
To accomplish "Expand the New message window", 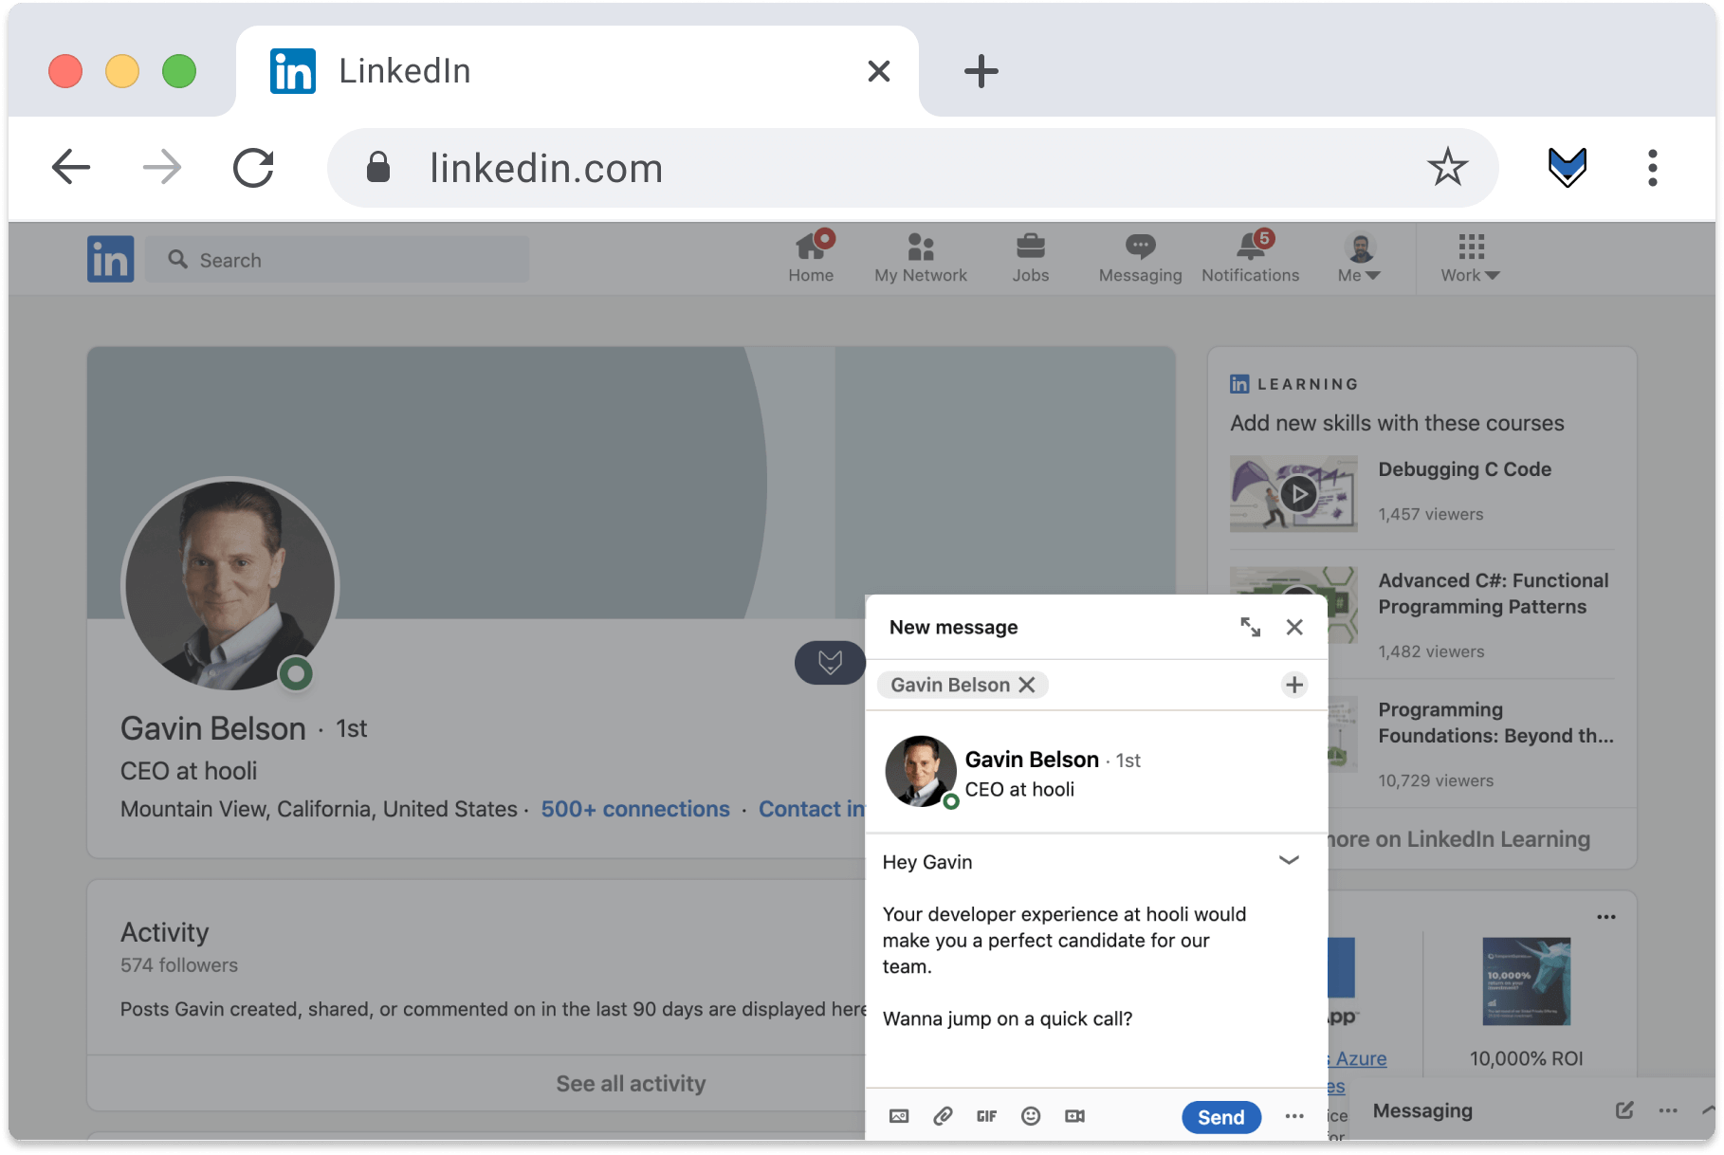I will click(1251, 627).
